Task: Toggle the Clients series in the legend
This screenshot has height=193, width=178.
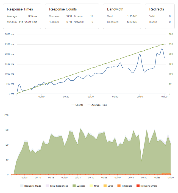Action: tap(78, 105)
